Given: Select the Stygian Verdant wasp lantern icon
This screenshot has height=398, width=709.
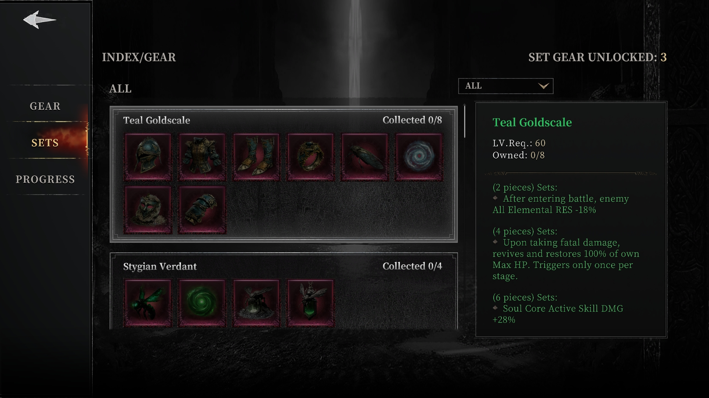Looking at the screenshot, I should (x=311, y=303).
